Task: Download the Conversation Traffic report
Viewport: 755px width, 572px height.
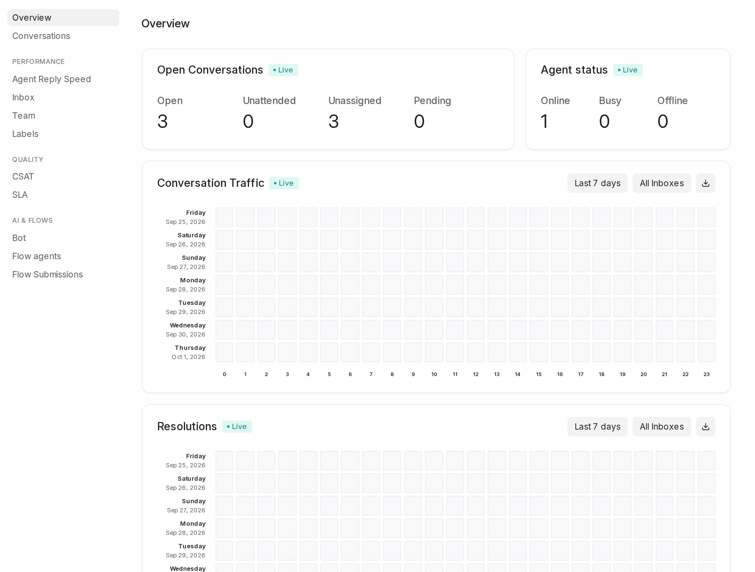Action: 705,183
